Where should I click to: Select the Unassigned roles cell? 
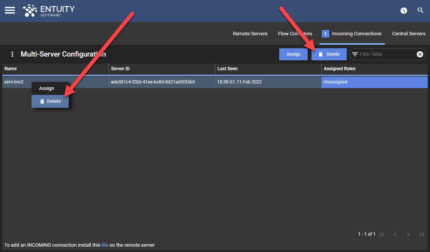coord(375,82)
